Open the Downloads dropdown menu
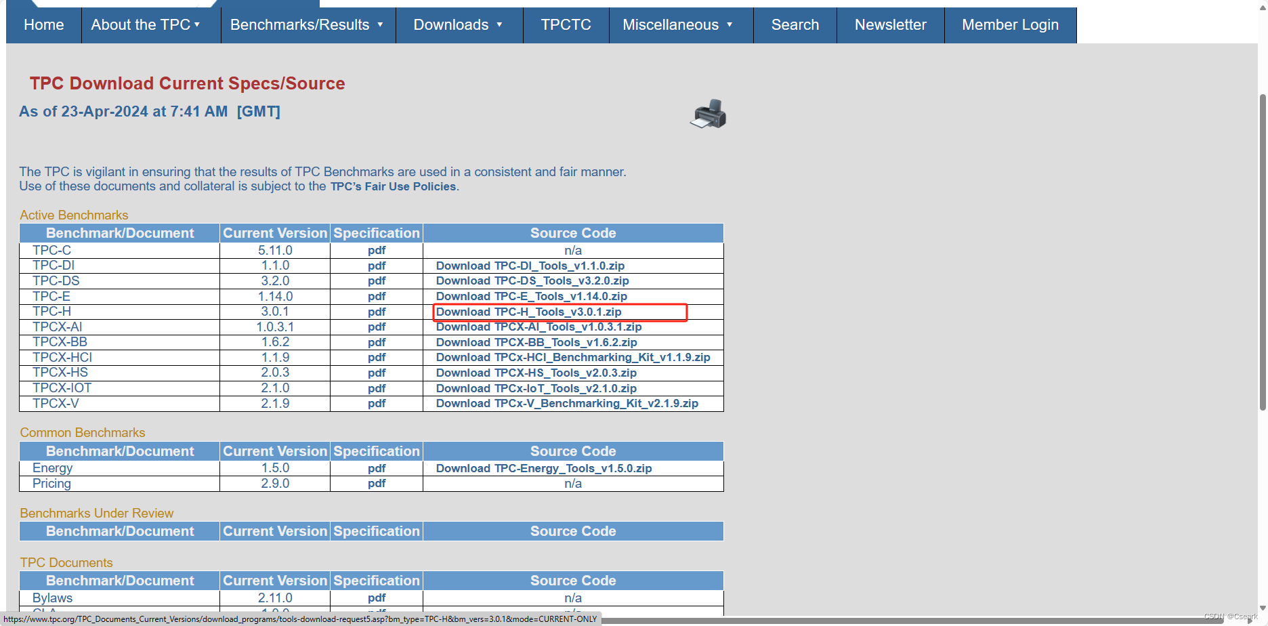The height and width of the screenshot is (626, 1268). 459,24
